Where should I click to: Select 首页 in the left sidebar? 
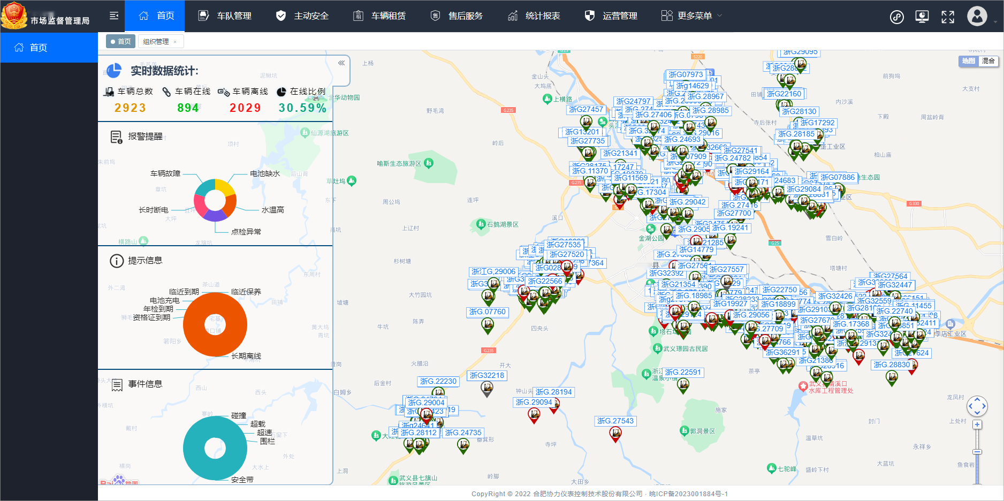pos(49,48)
